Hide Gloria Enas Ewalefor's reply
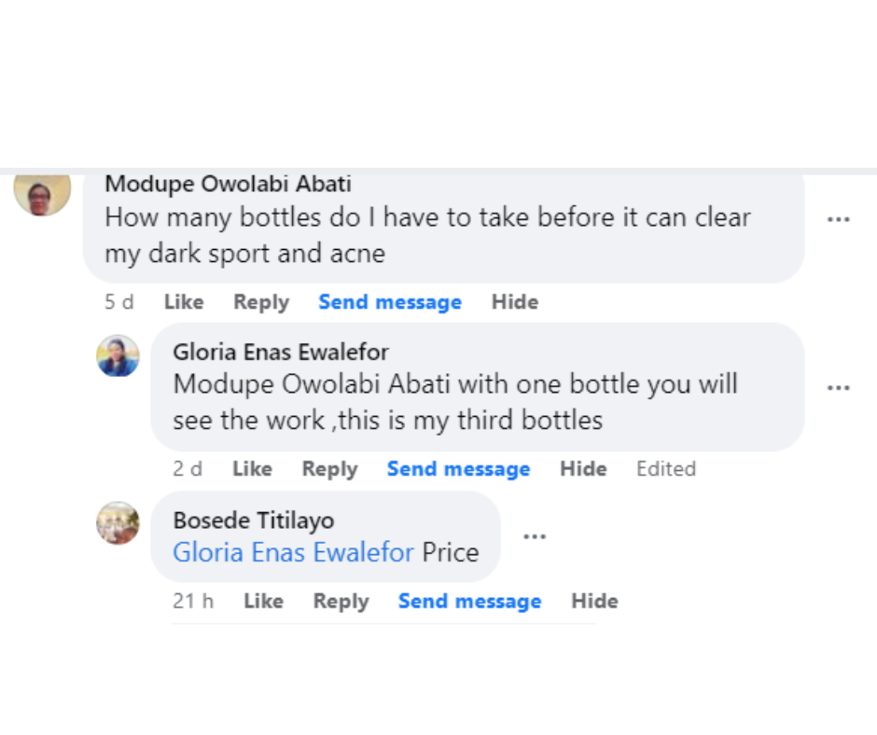877x735 pixels. (583, 469)
